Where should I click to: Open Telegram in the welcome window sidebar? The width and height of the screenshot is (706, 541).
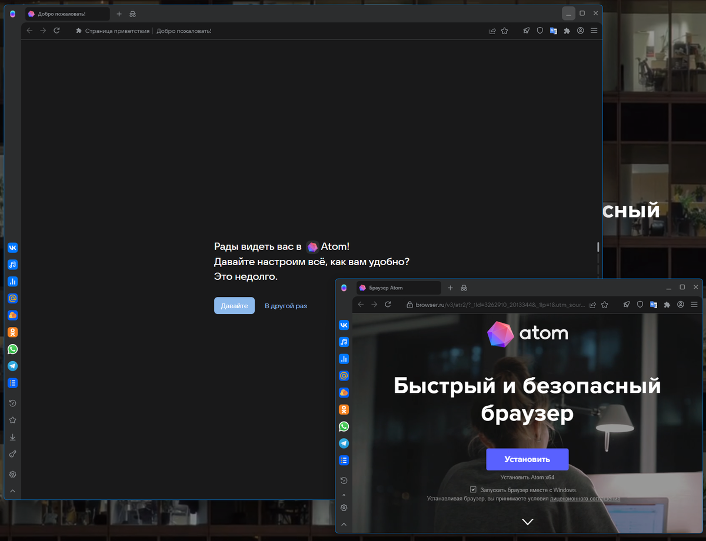click(x=12, y=366)
